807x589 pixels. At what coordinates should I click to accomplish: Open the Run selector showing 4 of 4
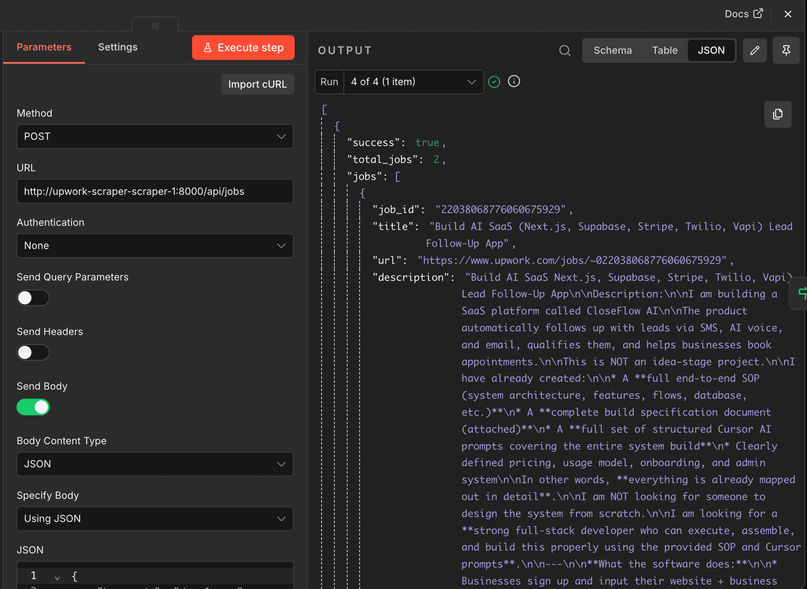(413, 82)
